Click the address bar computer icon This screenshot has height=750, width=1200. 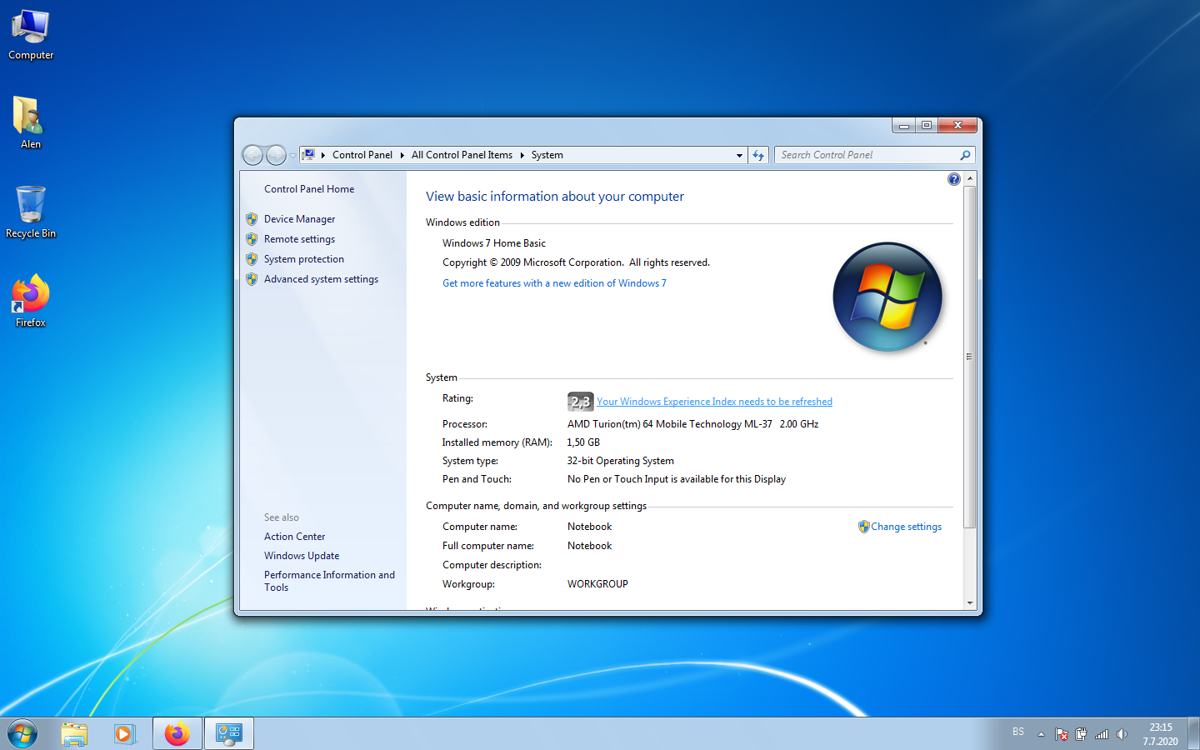(308, 155)
